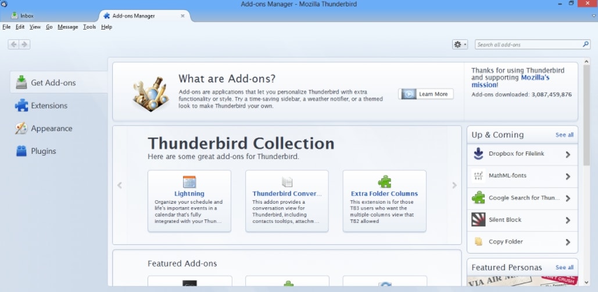Show previous collection items with left chevron
Screen dimensions: 598x292
click(120, 185)
